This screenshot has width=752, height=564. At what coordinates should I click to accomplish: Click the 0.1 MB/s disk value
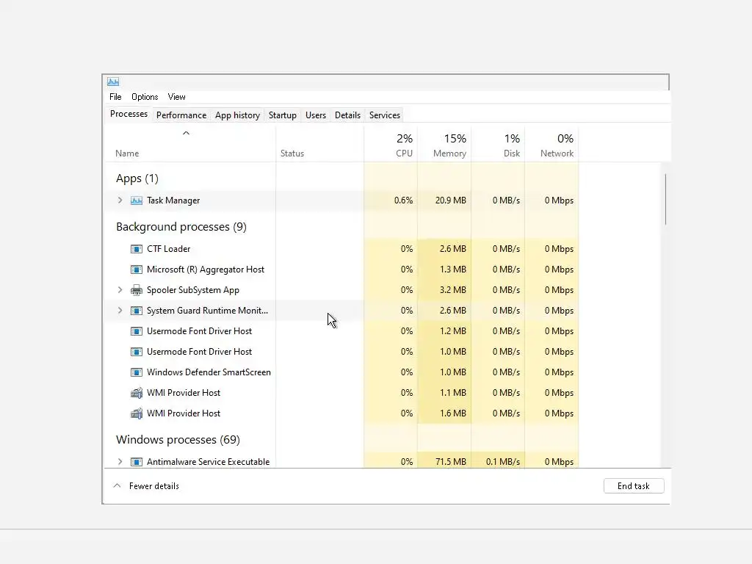[x=502, y=462]
